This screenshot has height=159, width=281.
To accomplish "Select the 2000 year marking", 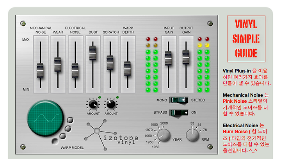I will [164, 123].
